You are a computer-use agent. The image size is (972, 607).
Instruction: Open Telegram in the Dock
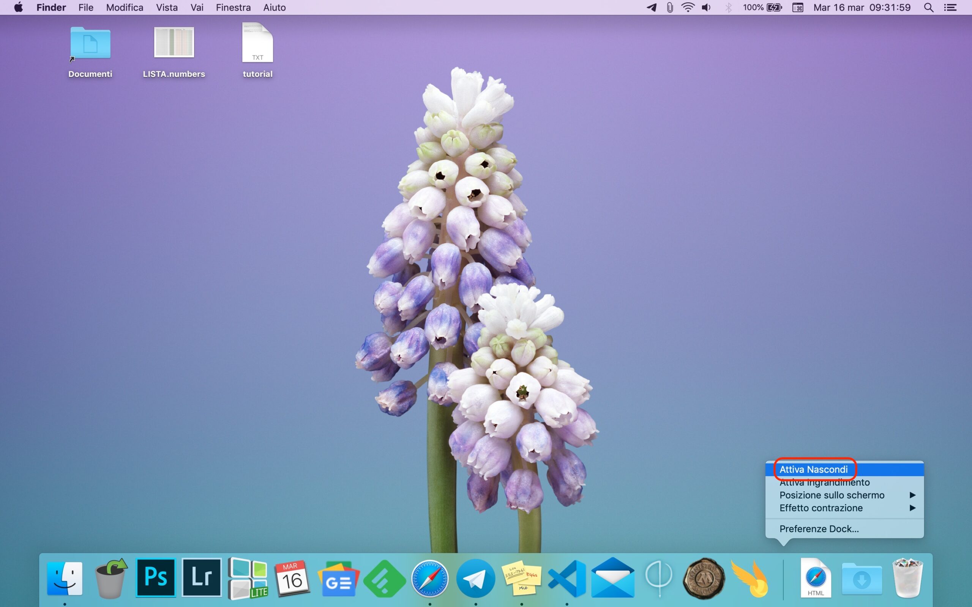click(475, 579)
